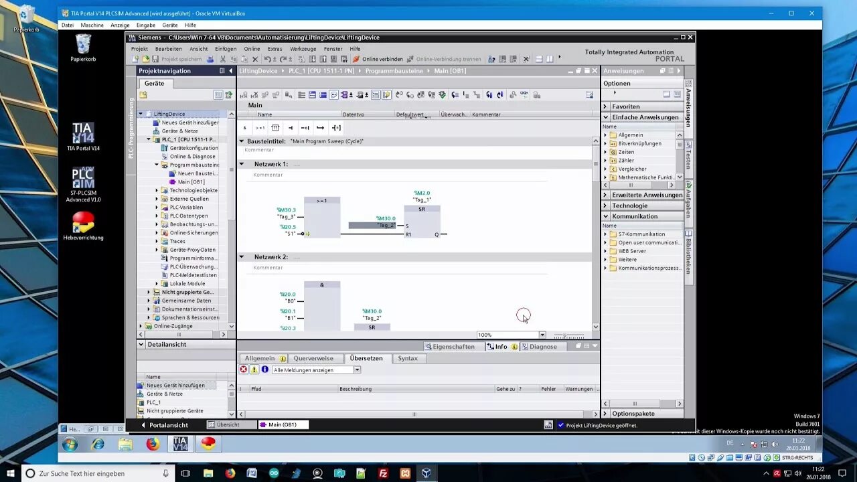Viewport: 857px width, 482px height.
Task: Expand the S7-Kommunikation folder
Action: coord(605,234)
